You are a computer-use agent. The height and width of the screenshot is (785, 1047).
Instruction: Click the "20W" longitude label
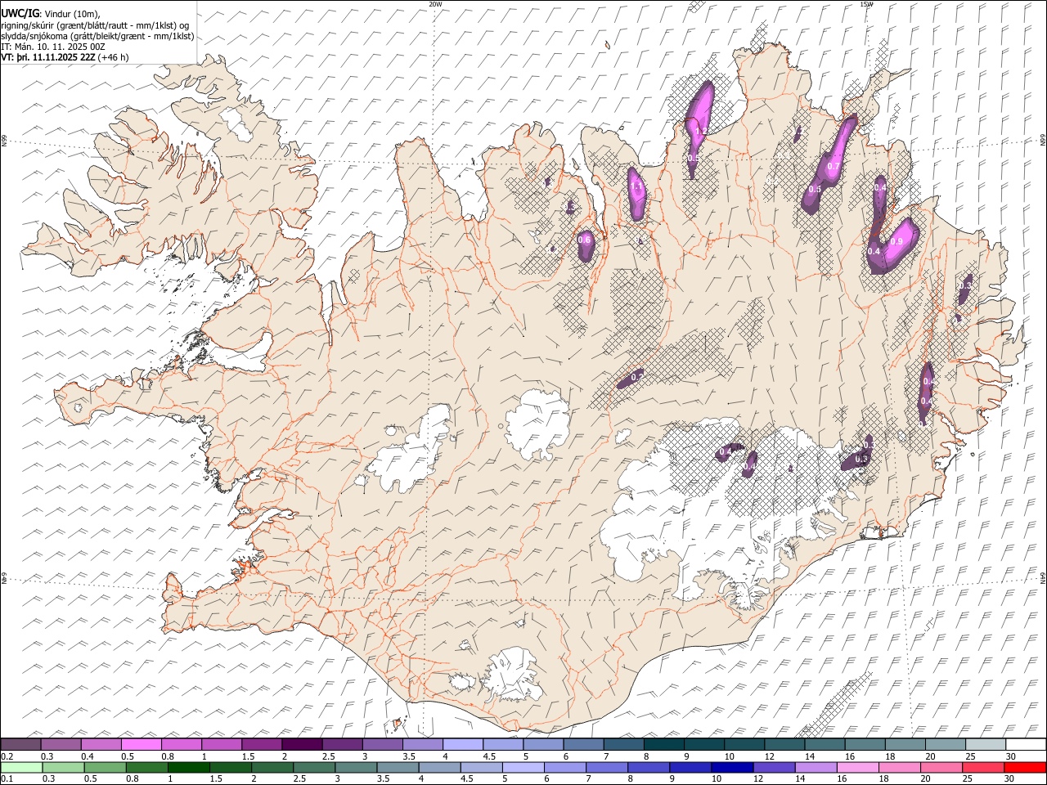point(435,4)
